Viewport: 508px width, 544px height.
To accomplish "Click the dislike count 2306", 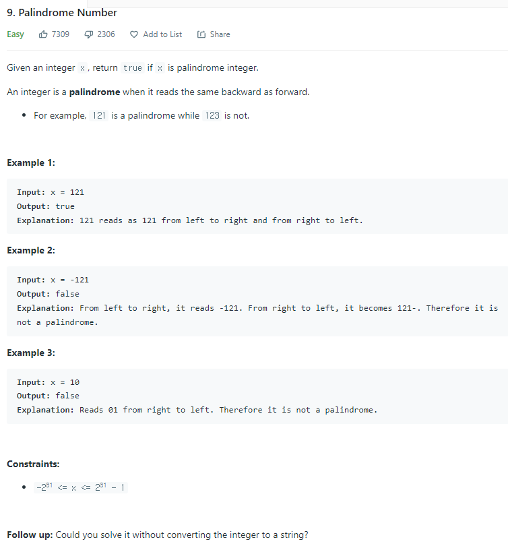I will pos(106,34).
